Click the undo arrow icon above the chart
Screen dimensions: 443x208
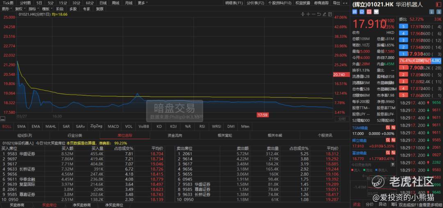point(319,14)
